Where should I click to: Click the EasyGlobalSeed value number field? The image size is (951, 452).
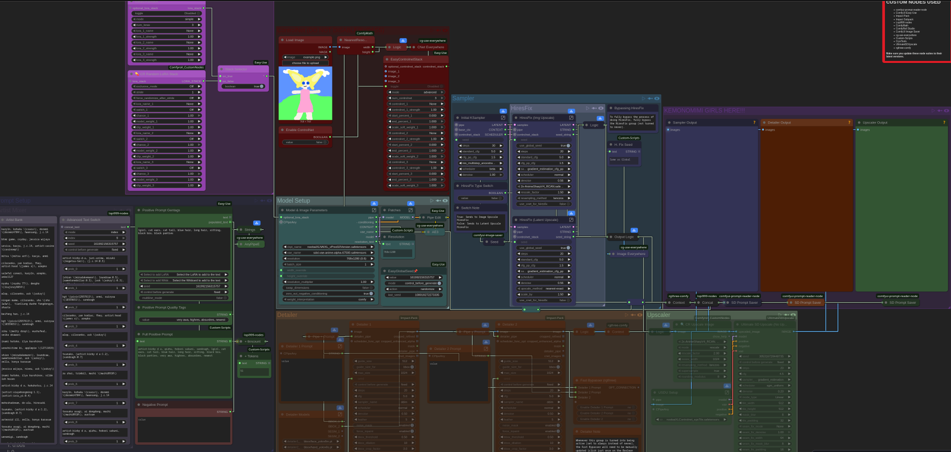coord(413,277)
